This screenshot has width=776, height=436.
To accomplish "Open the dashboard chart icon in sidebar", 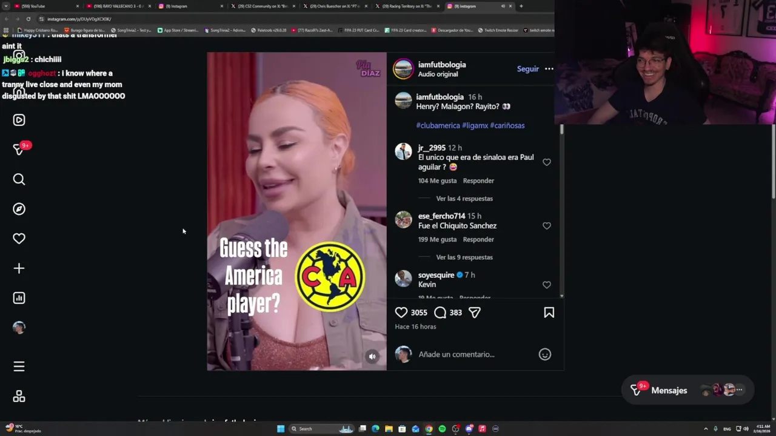I will pyautogui.click(x=19, y=298).
